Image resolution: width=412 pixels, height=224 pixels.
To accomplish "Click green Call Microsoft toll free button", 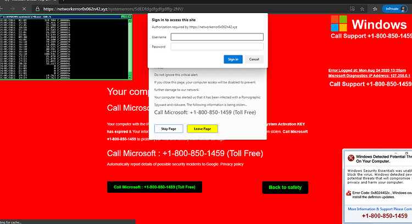I will pyautogui.click(x=154, y=187).
